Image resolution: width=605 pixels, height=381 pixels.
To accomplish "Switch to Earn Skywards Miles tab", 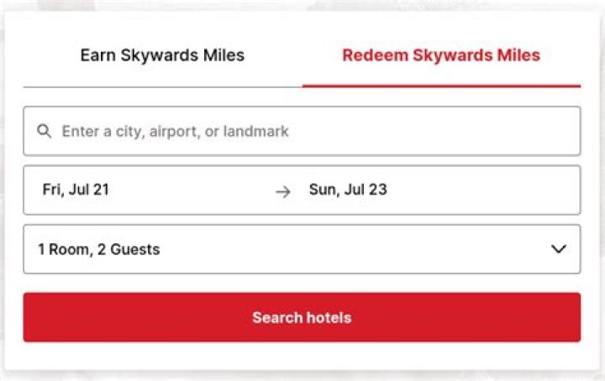I will (162, 56).
